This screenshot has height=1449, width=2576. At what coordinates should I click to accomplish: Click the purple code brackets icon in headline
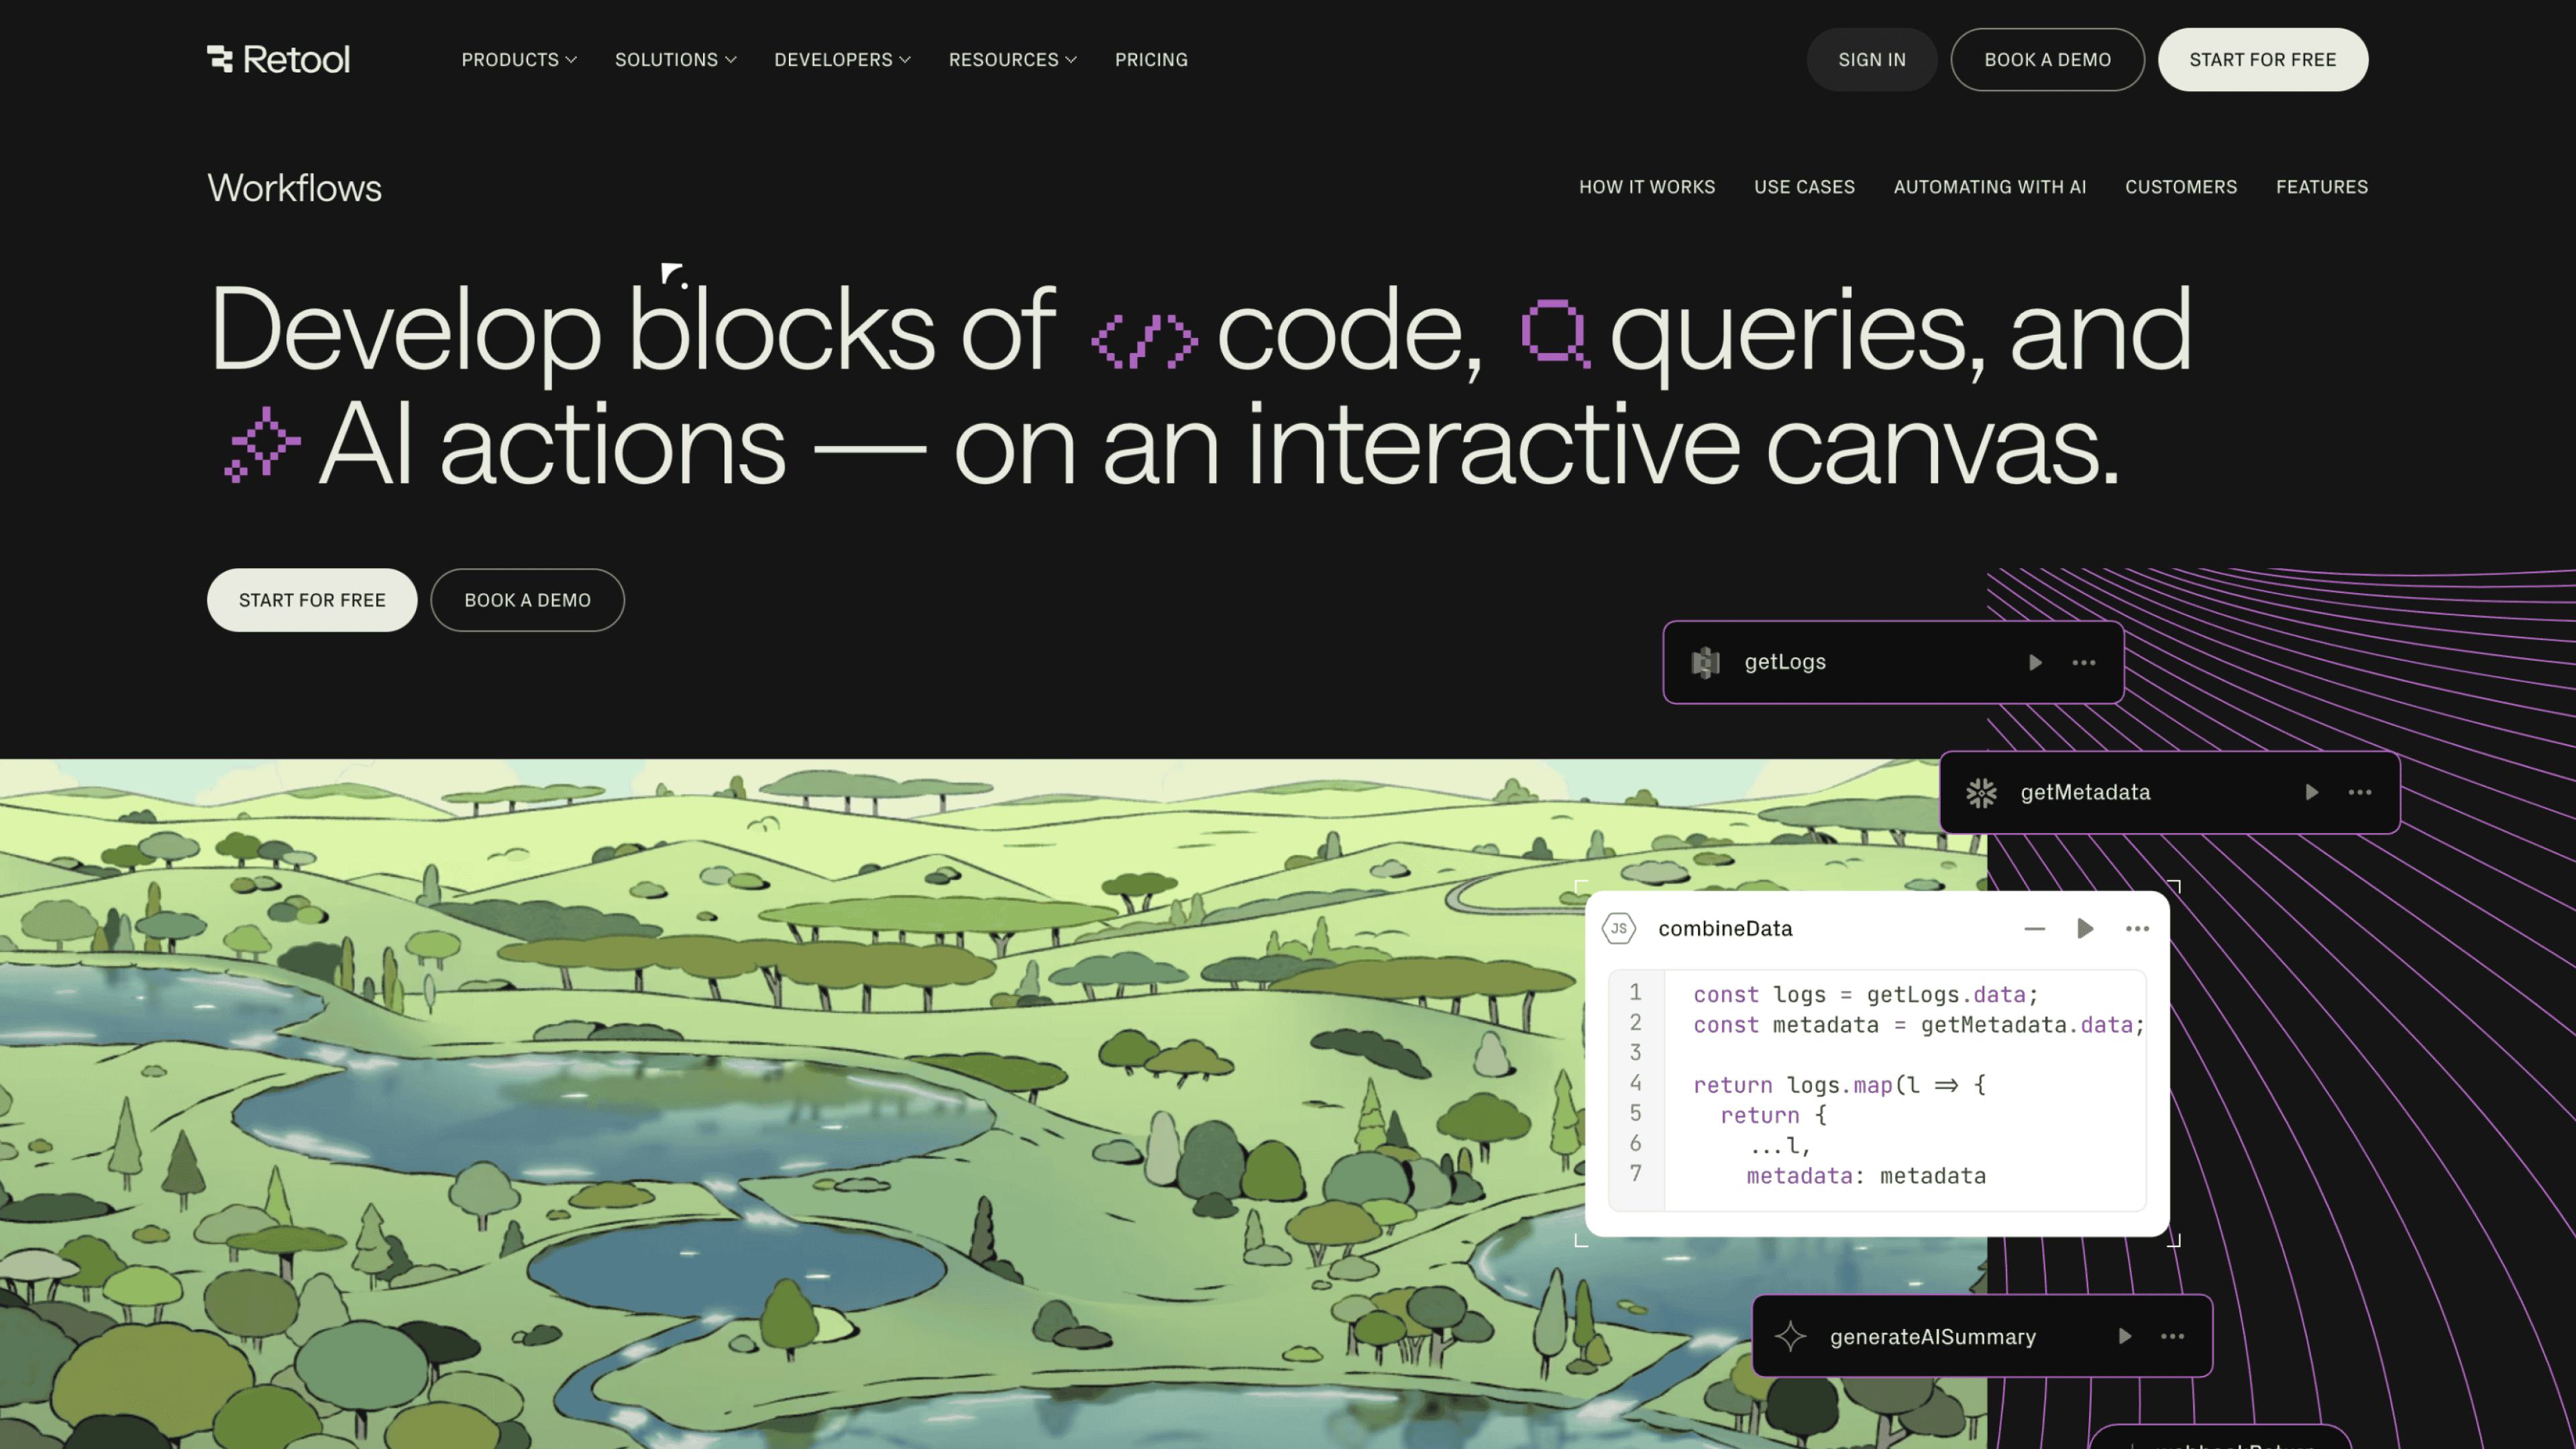coord(1144,341)
